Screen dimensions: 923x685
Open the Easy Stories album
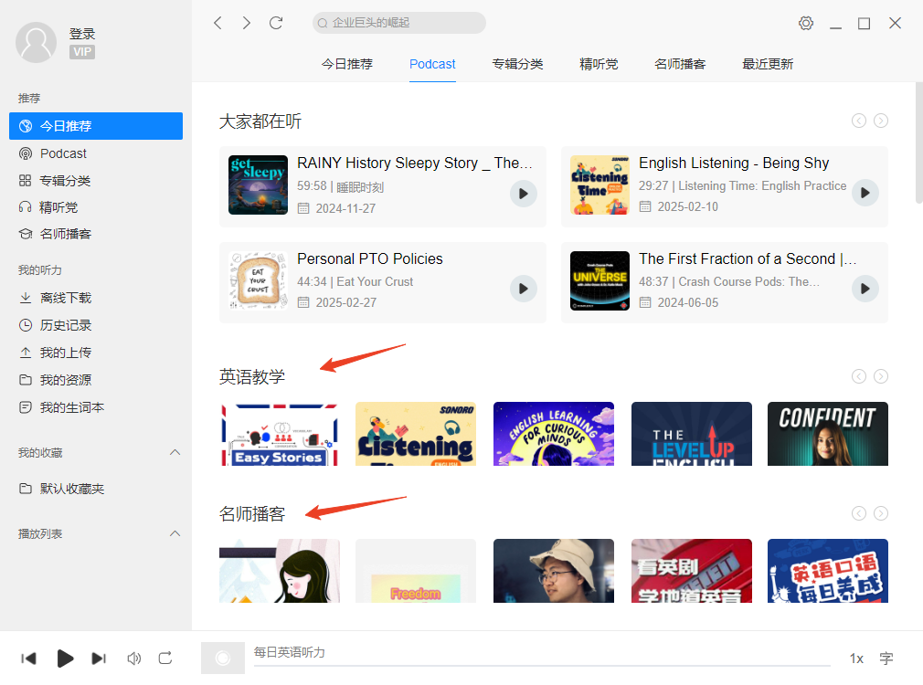[x=280, y=434]
